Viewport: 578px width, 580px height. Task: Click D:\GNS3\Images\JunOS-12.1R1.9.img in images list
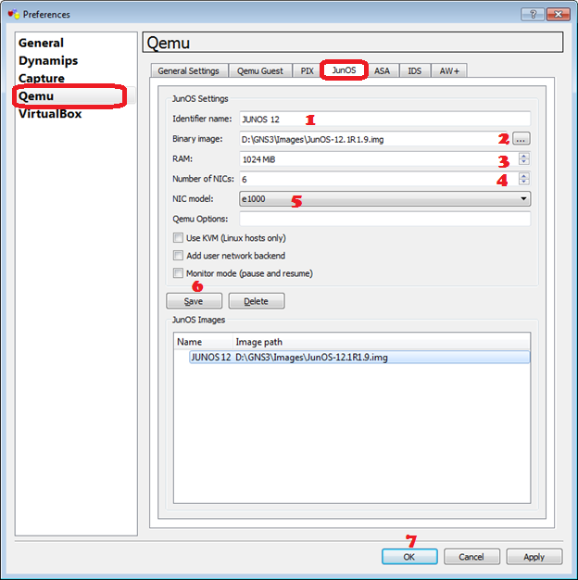311,358
